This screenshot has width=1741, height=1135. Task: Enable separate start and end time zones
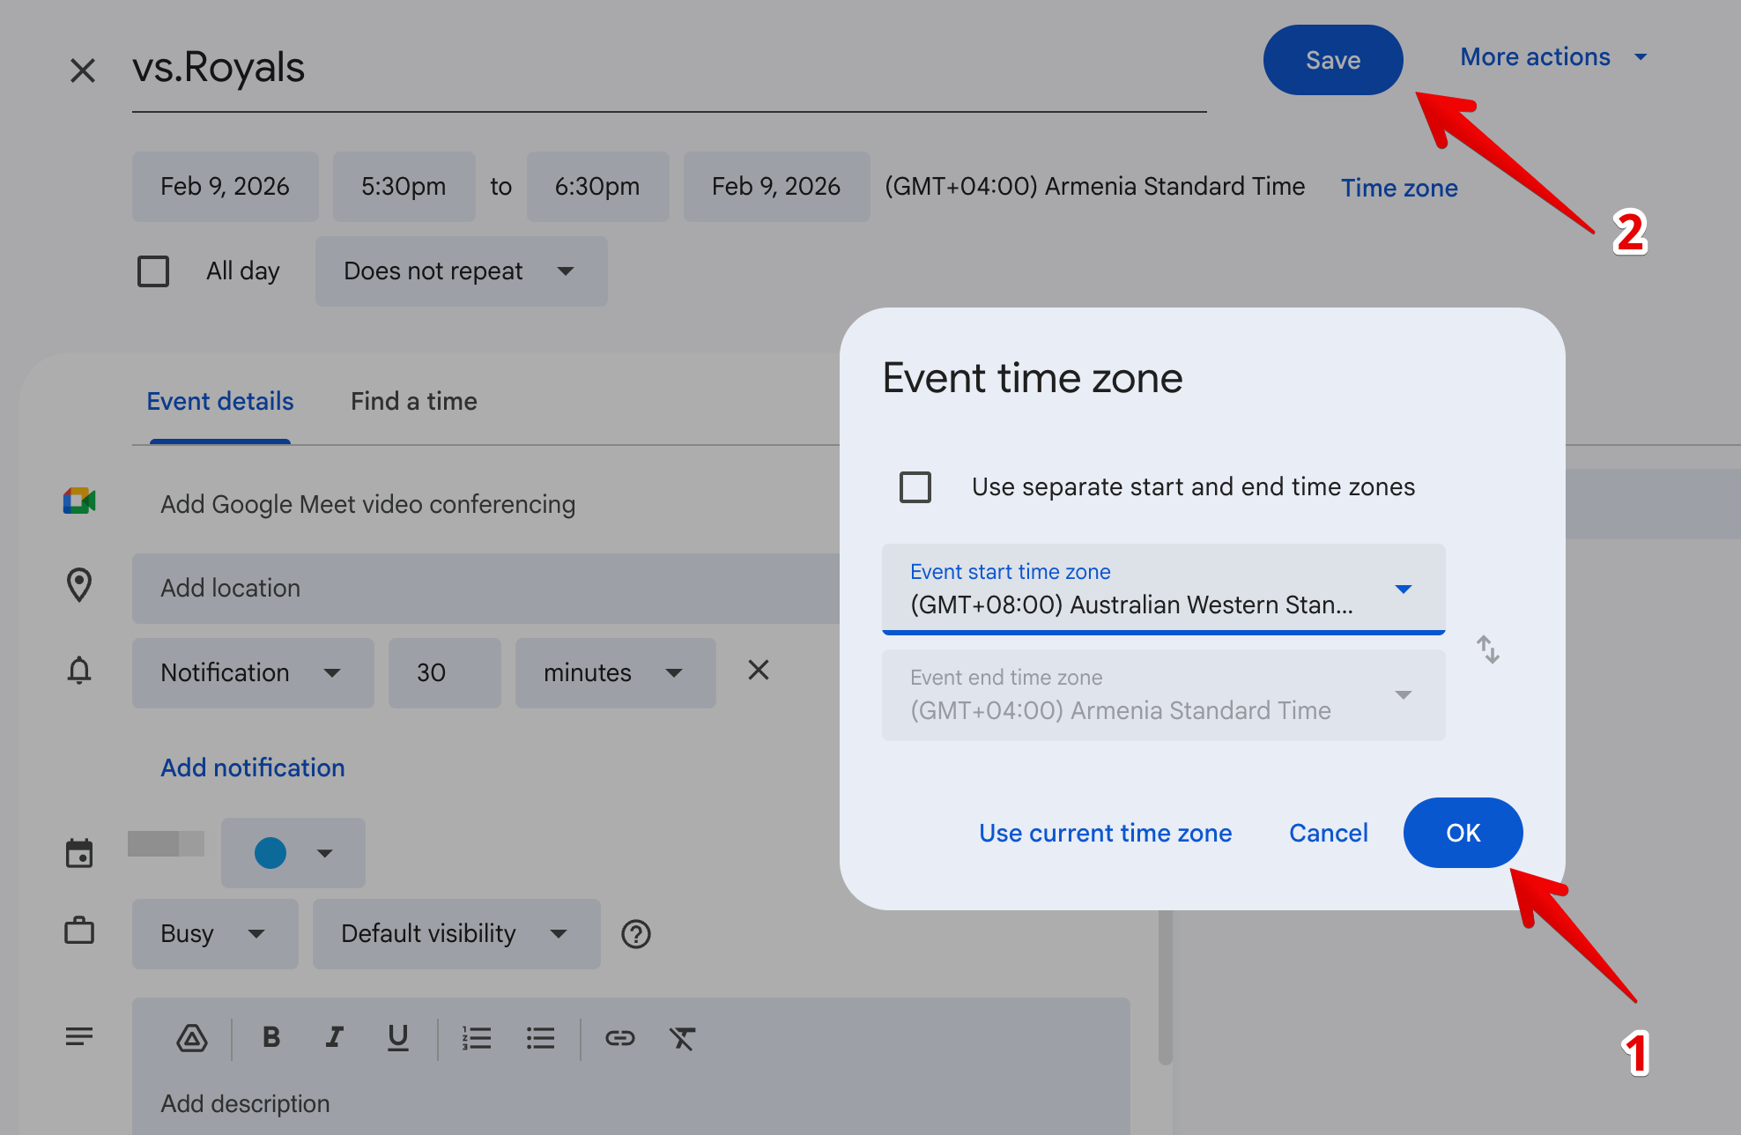click(x=915, y=486)
